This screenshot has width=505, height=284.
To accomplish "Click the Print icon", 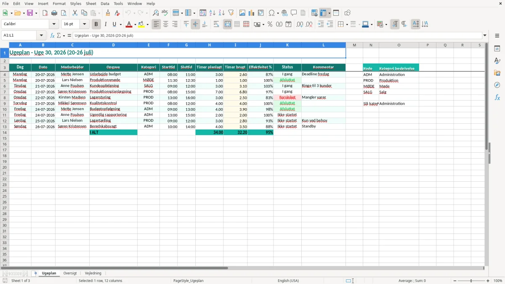I will point(54,13).
